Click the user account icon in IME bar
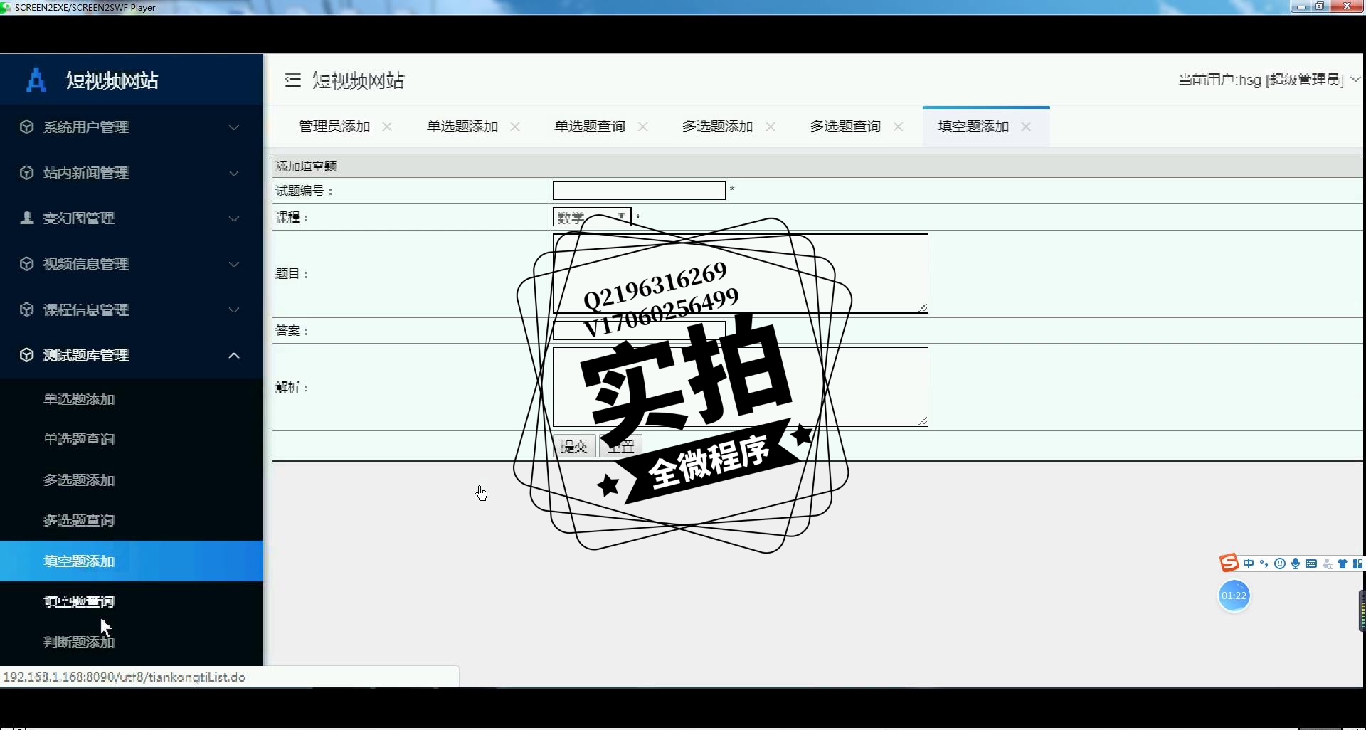The height and width of the screenshot is (730, 1366). [x=1328, y=564]
